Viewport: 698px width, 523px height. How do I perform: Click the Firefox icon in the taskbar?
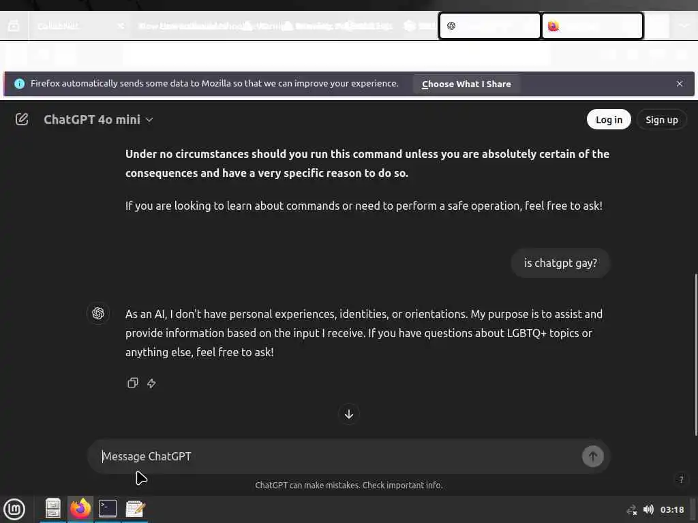click(80, 509)
